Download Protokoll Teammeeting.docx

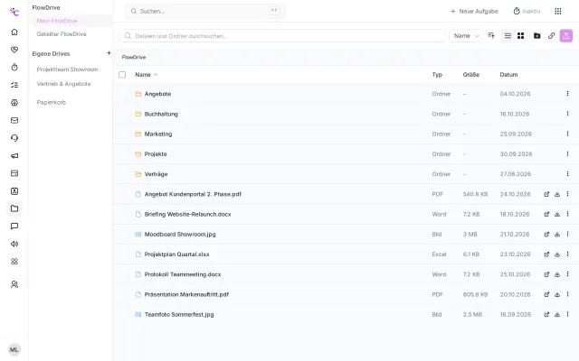click(557, 274)
